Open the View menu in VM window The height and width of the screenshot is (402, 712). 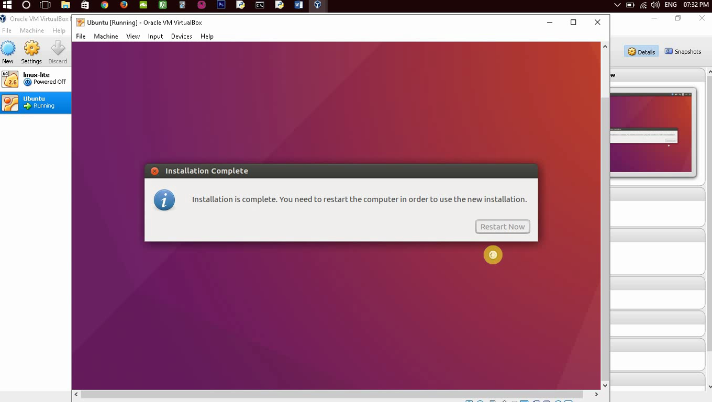pyautogui.click(x=133, y=36)
